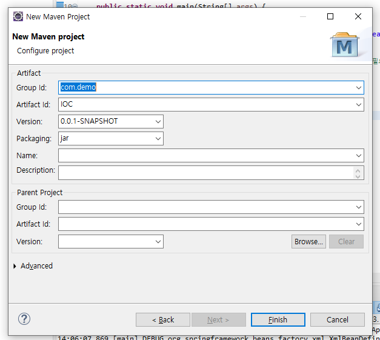The width and height of the screenshot is (380, 340).
Task: Open the Artifact Id IOC dropdown arrow
Action: (x=358, y=105)
